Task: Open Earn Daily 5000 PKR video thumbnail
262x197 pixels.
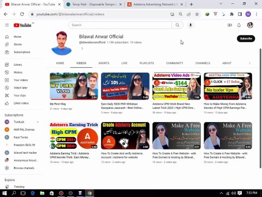Action: (x=125, y=86)
